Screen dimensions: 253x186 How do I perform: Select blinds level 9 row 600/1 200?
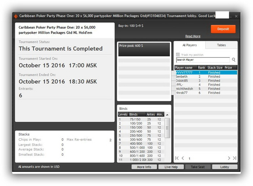pos(141,151)
